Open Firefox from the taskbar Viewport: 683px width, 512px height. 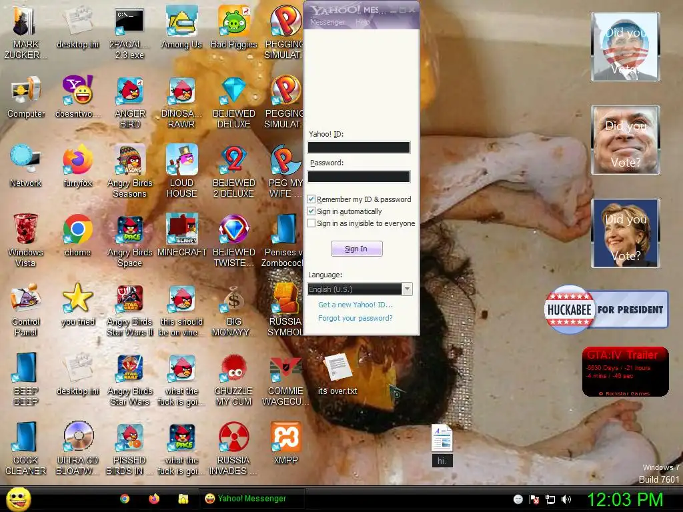154,499
